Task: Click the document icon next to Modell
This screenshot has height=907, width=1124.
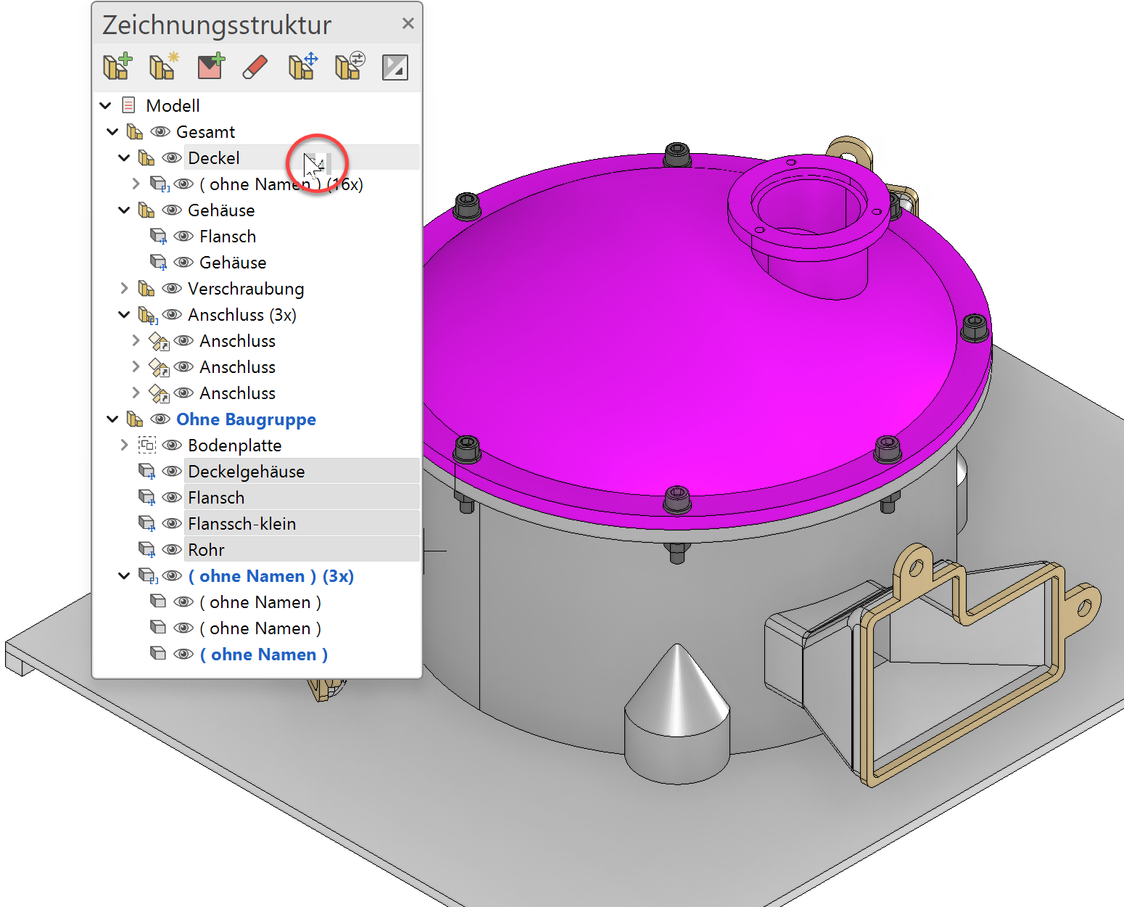Action: (129, 106)
